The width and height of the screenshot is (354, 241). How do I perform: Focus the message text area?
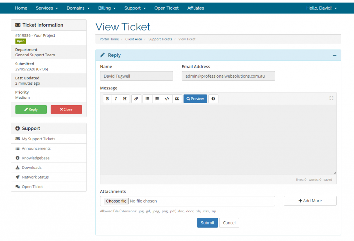click(218, 140)
